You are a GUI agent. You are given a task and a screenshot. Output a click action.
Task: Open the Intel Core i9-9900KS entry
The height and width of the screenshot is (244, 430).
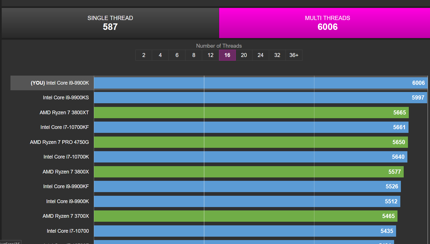[x=66, y=98]
